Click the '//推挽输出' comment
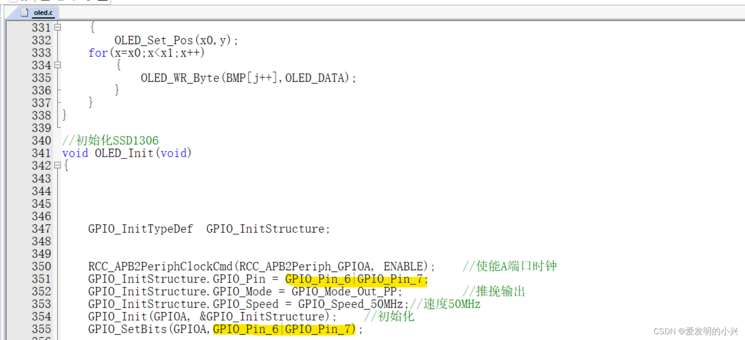The width and height of the screenshot is (745, 340). (x=494, y=291)
